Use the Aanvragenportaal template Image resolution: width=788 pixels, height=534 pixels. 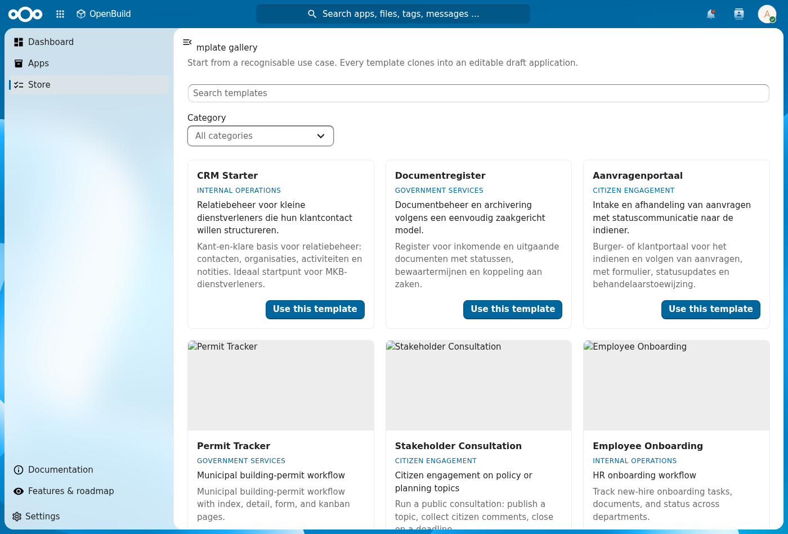(x=711, y=309)
